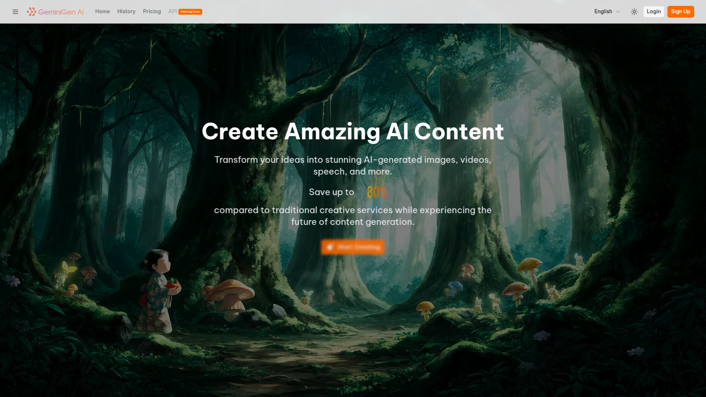Image resolution: width=706 pixels, height=397 pixels.
Task: Open the English language dropdown
Action: point(603,11)
